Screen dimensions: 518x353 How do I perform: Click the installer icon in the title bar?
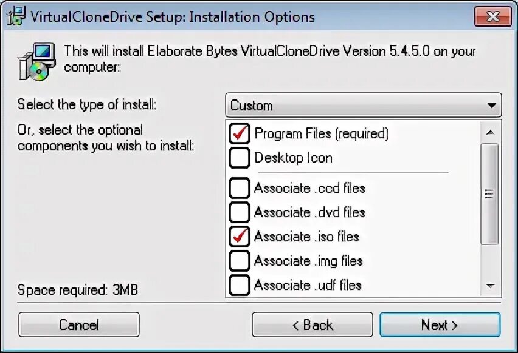tap(16, 16)
